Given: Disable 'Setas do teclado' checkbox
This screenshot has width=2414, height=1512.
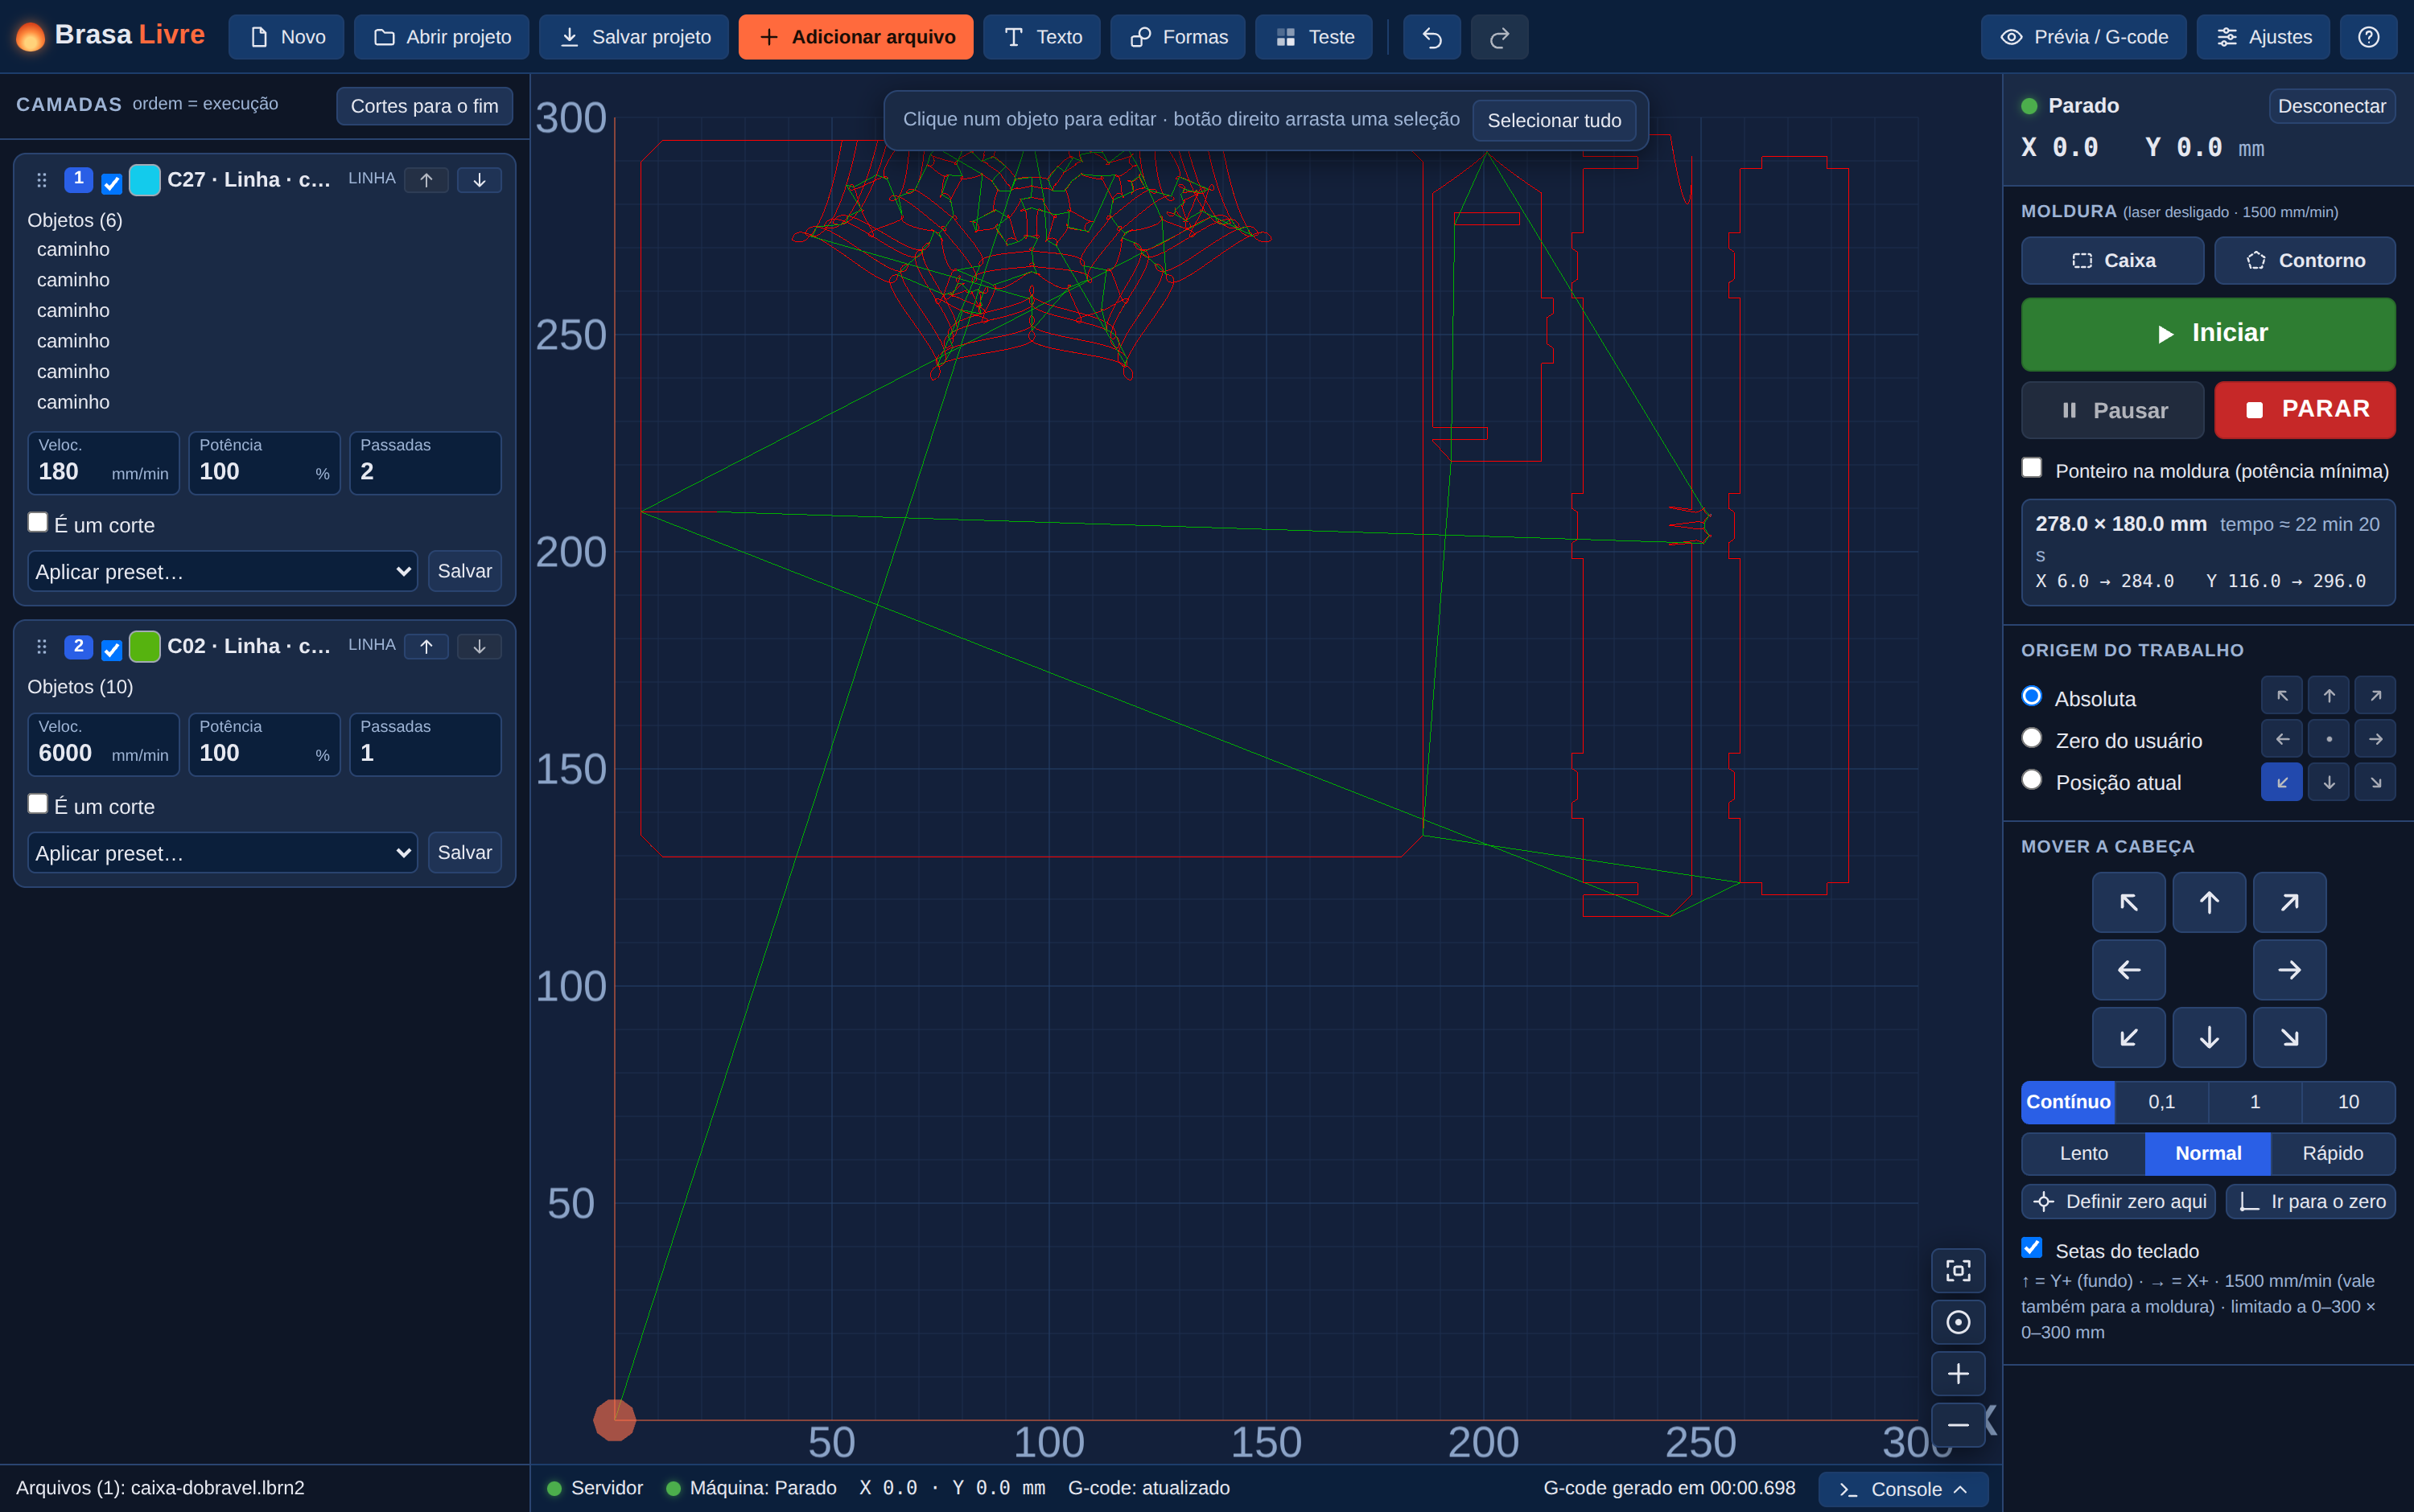Looking at the screenshot, I should coord(2032,1247).
